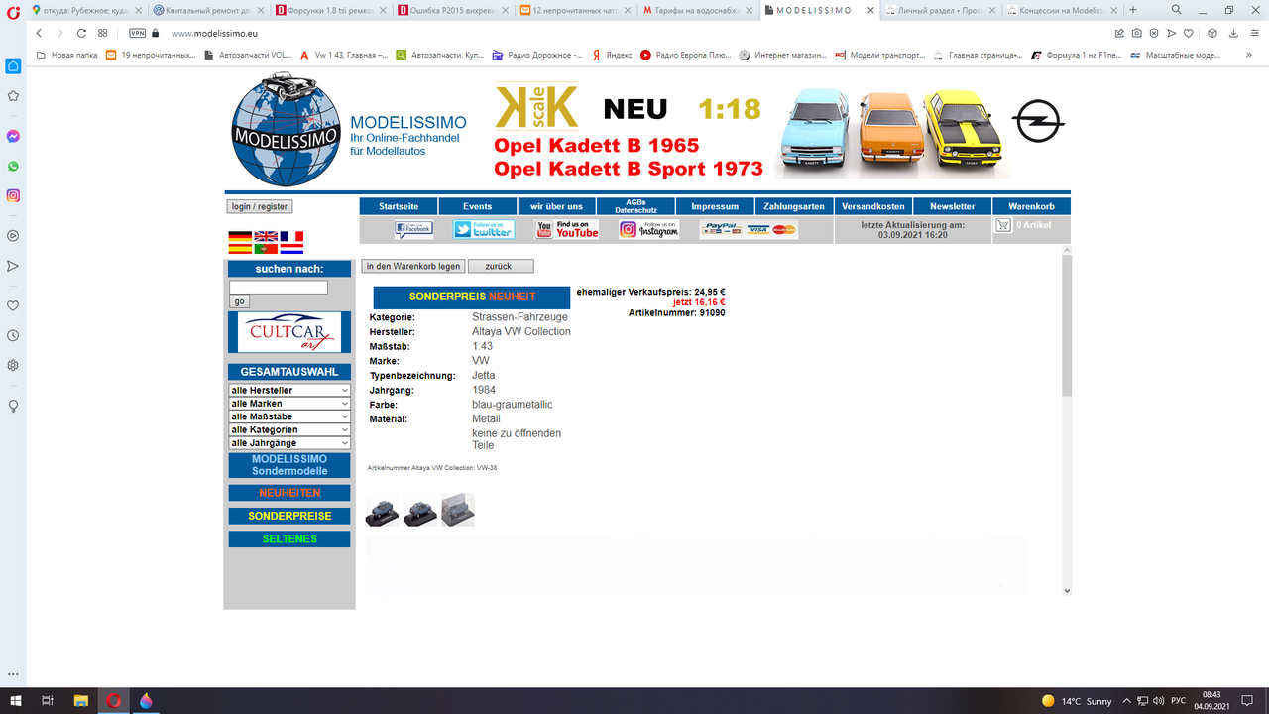Open Bookmarks star in the Opera sidebar
Viewport: 1269px width, 714px height.
(13, 96)
